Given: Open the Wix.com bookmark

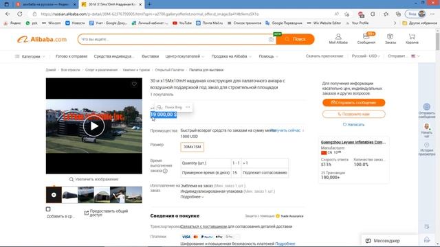Looking at the screenshot, I should 52,23.
